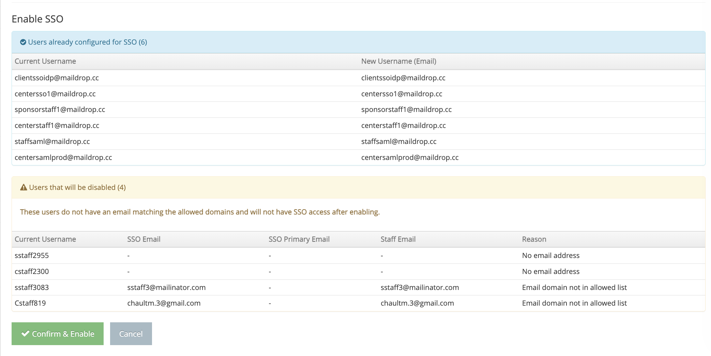This screenshot has height=356, width=711.
Task: Click the Reason column header
Action: pos(534,239)
